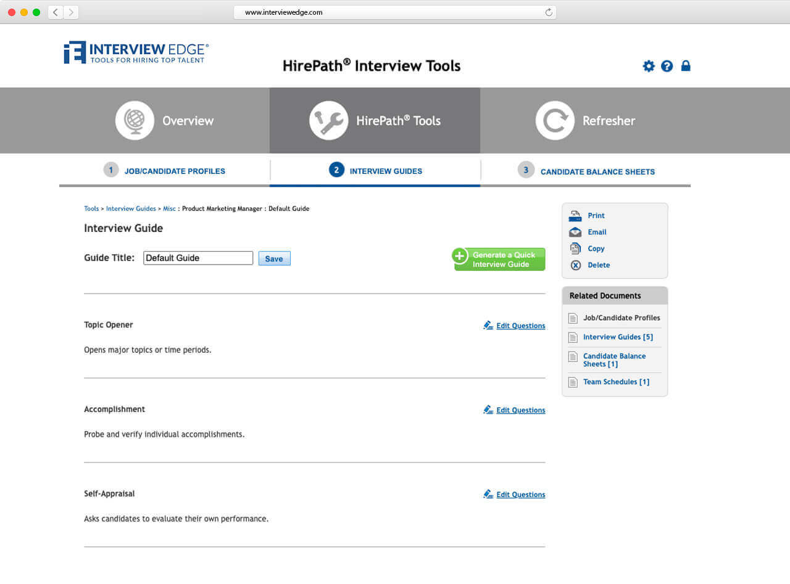Click document icon next to Team Schedules
Screen dimensions: 790x584
573,382
